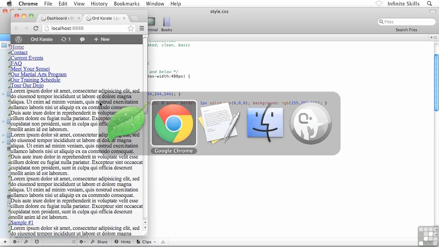
Task: Open the updates icon showing 1
Action: [x=66, y=39]
